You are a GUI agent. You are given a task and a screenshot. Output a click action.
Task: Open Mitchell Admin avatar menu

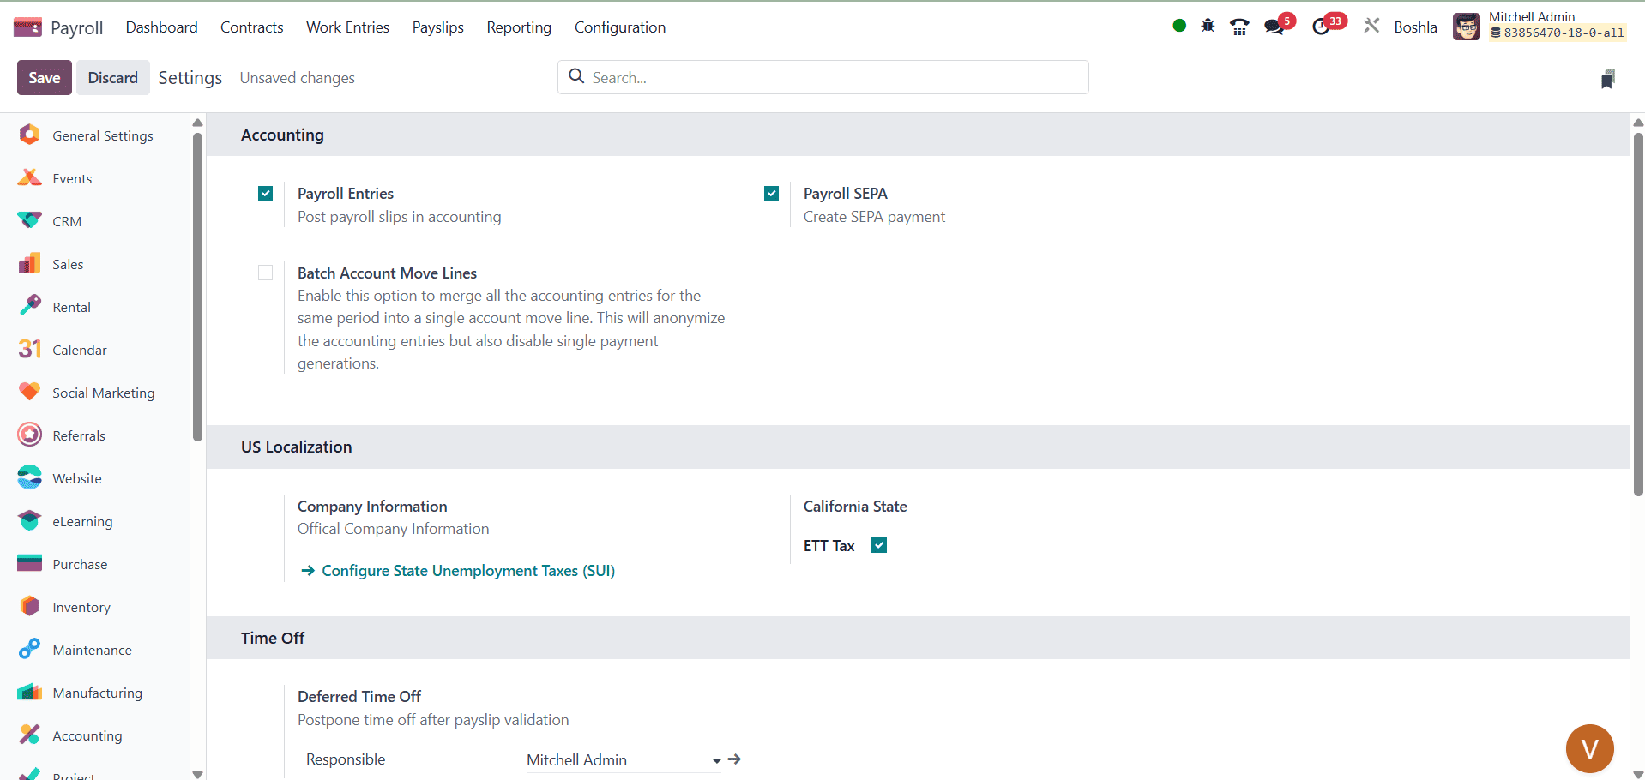pyautogui.click(x=1467, y=27)
